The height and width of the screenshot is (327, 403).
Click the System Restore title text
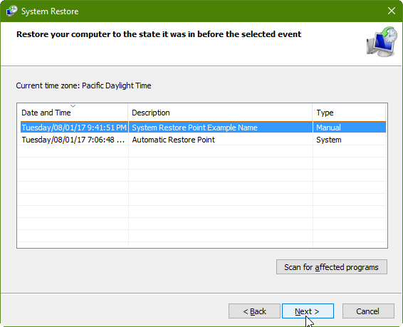coord(50,11)
